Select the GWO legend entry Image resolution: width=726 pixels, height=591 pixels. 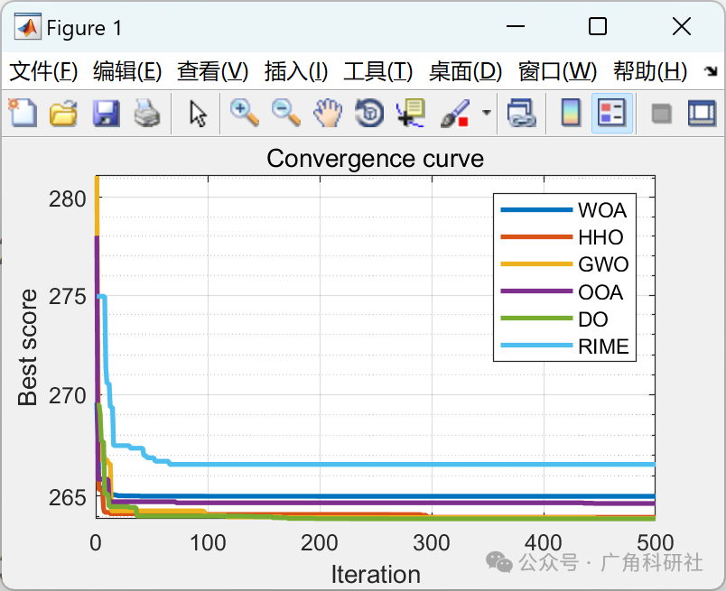tap(564, 264)
